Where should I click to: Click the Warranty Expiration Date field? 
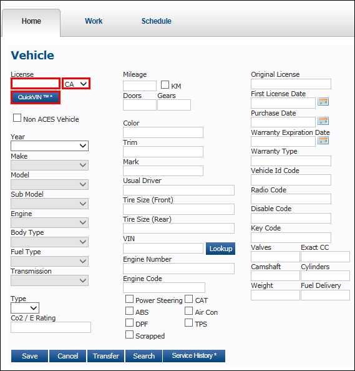point(283,142)
